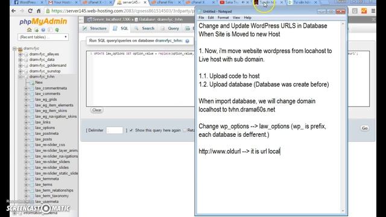Click SQL query help question-mark icon
This screenshot has height=217, width=386.
[188, 41]
